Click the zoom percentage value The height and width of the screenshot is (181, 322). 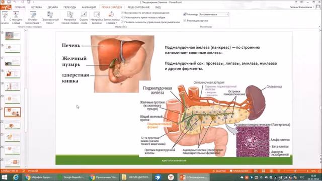click(x=313, y=171)
